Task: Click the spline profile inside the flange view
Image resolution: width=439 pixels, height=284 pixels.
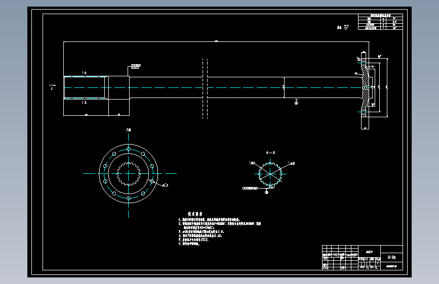Action: click(129, 174)
